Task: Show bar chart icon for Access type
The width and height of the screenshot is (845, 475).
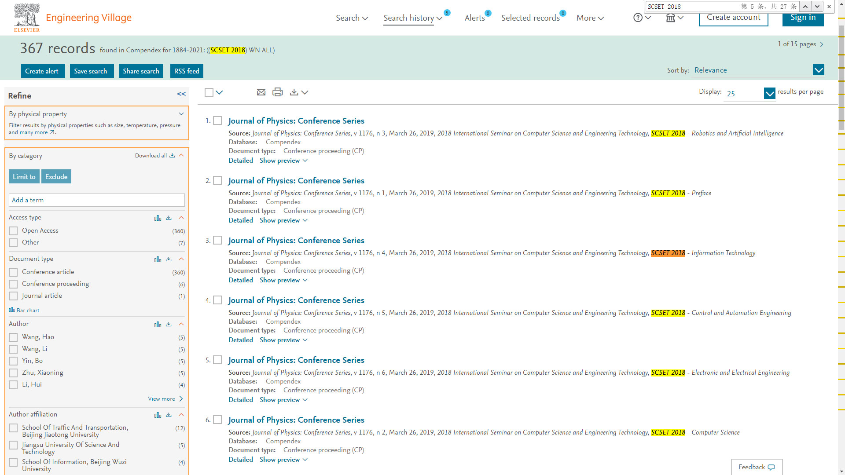Action: (x=158, y=218)
